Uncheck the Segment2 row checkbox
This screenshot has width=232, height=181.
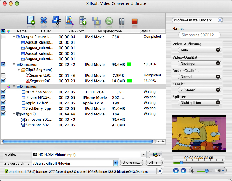coord(3,81)
